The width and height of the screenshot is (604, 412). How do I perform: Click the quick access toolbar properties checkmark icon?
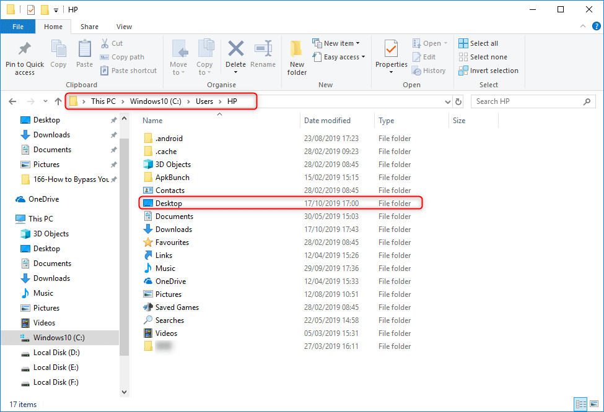coord(31,10)
